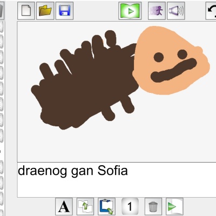The width and height of the screenshot is (216, 216).
Task: Click in the story text box
Action: point(117,180)
